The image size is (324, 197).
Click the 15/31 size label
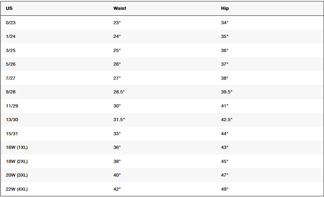click(12, 134)
